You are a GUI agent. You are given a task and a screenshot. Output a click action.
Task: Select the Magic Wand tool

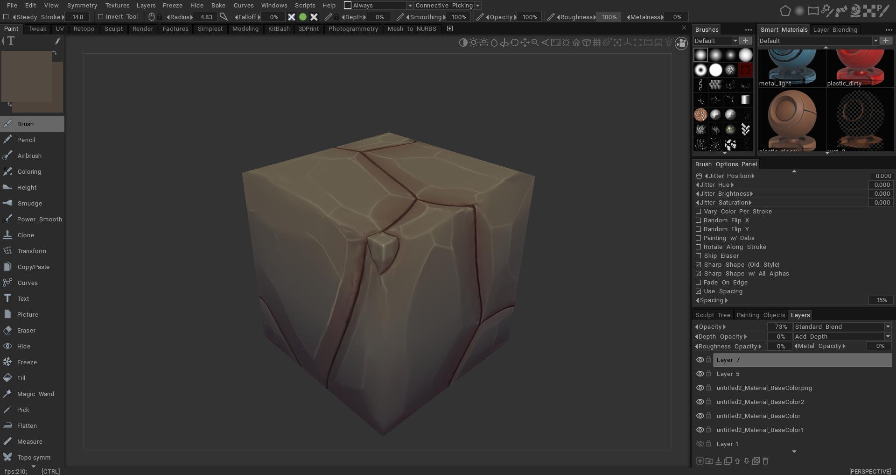click(32, 394)
